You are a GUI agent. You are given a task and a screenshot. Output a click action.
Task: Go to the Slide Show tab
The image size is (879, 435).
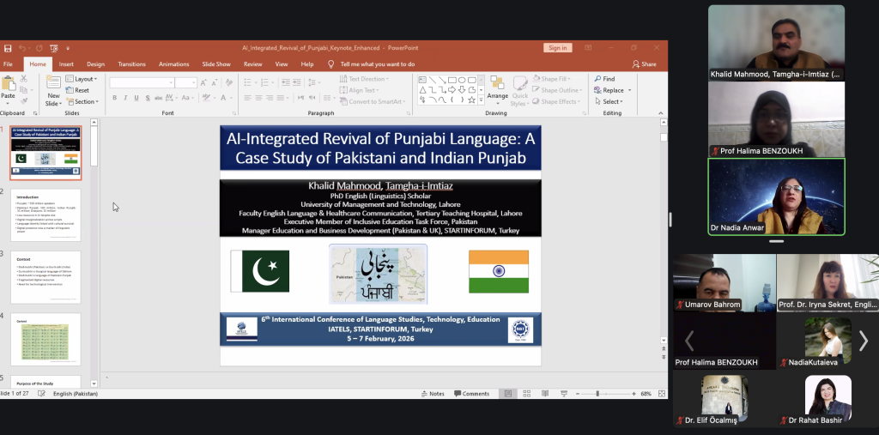coord(216,63)
